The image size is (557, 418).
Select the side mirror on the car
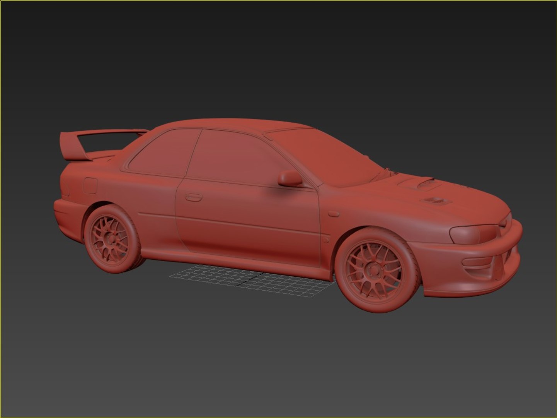tap(290, 178)
